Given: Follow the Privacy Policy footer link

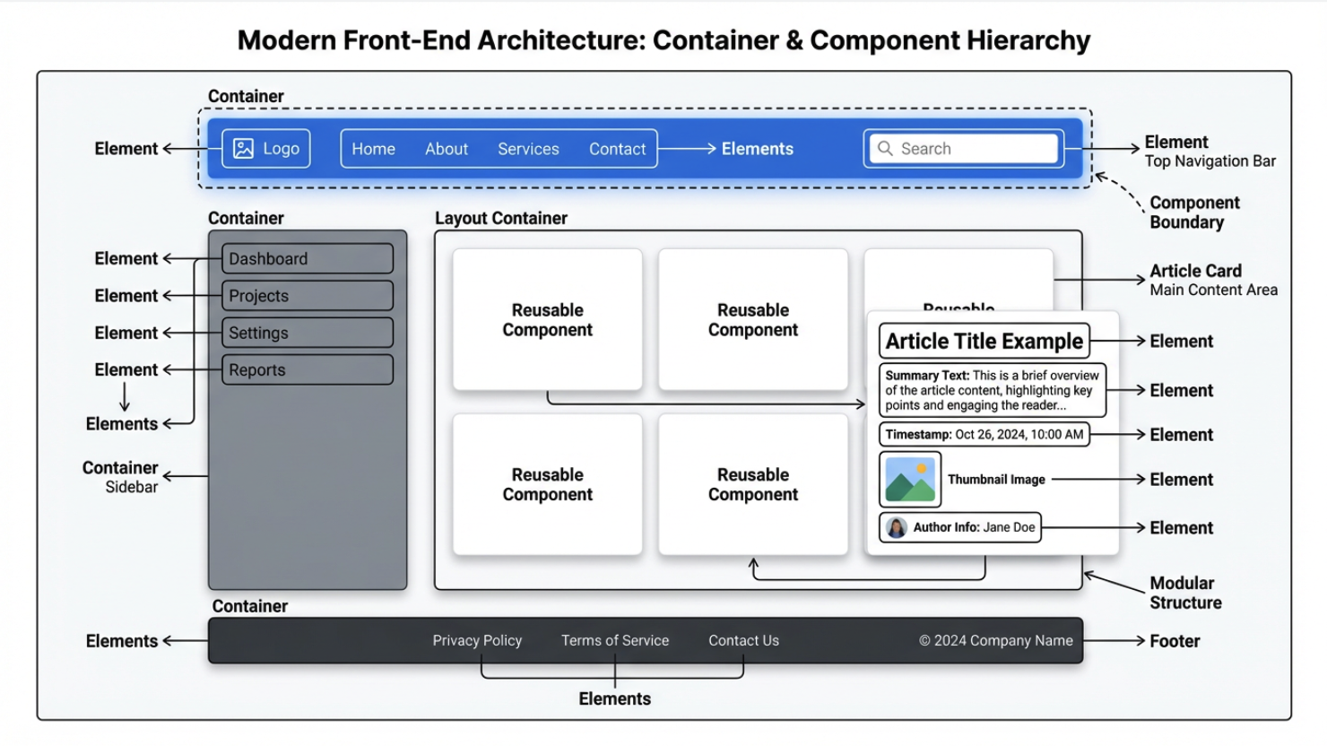Looking at the screenshot, I should 477,640.
